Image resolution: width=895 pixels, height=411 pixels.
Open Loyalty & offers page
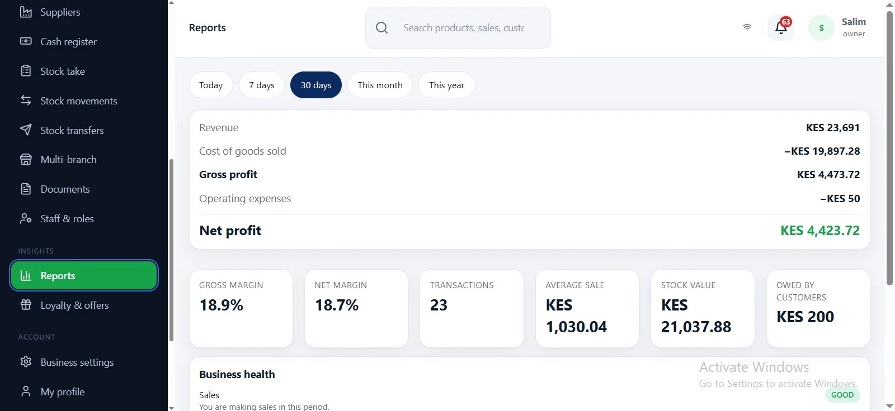(x=84, y=305)
